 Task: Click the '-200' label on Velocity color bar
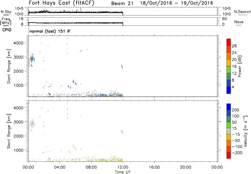[x=237, y=153]
